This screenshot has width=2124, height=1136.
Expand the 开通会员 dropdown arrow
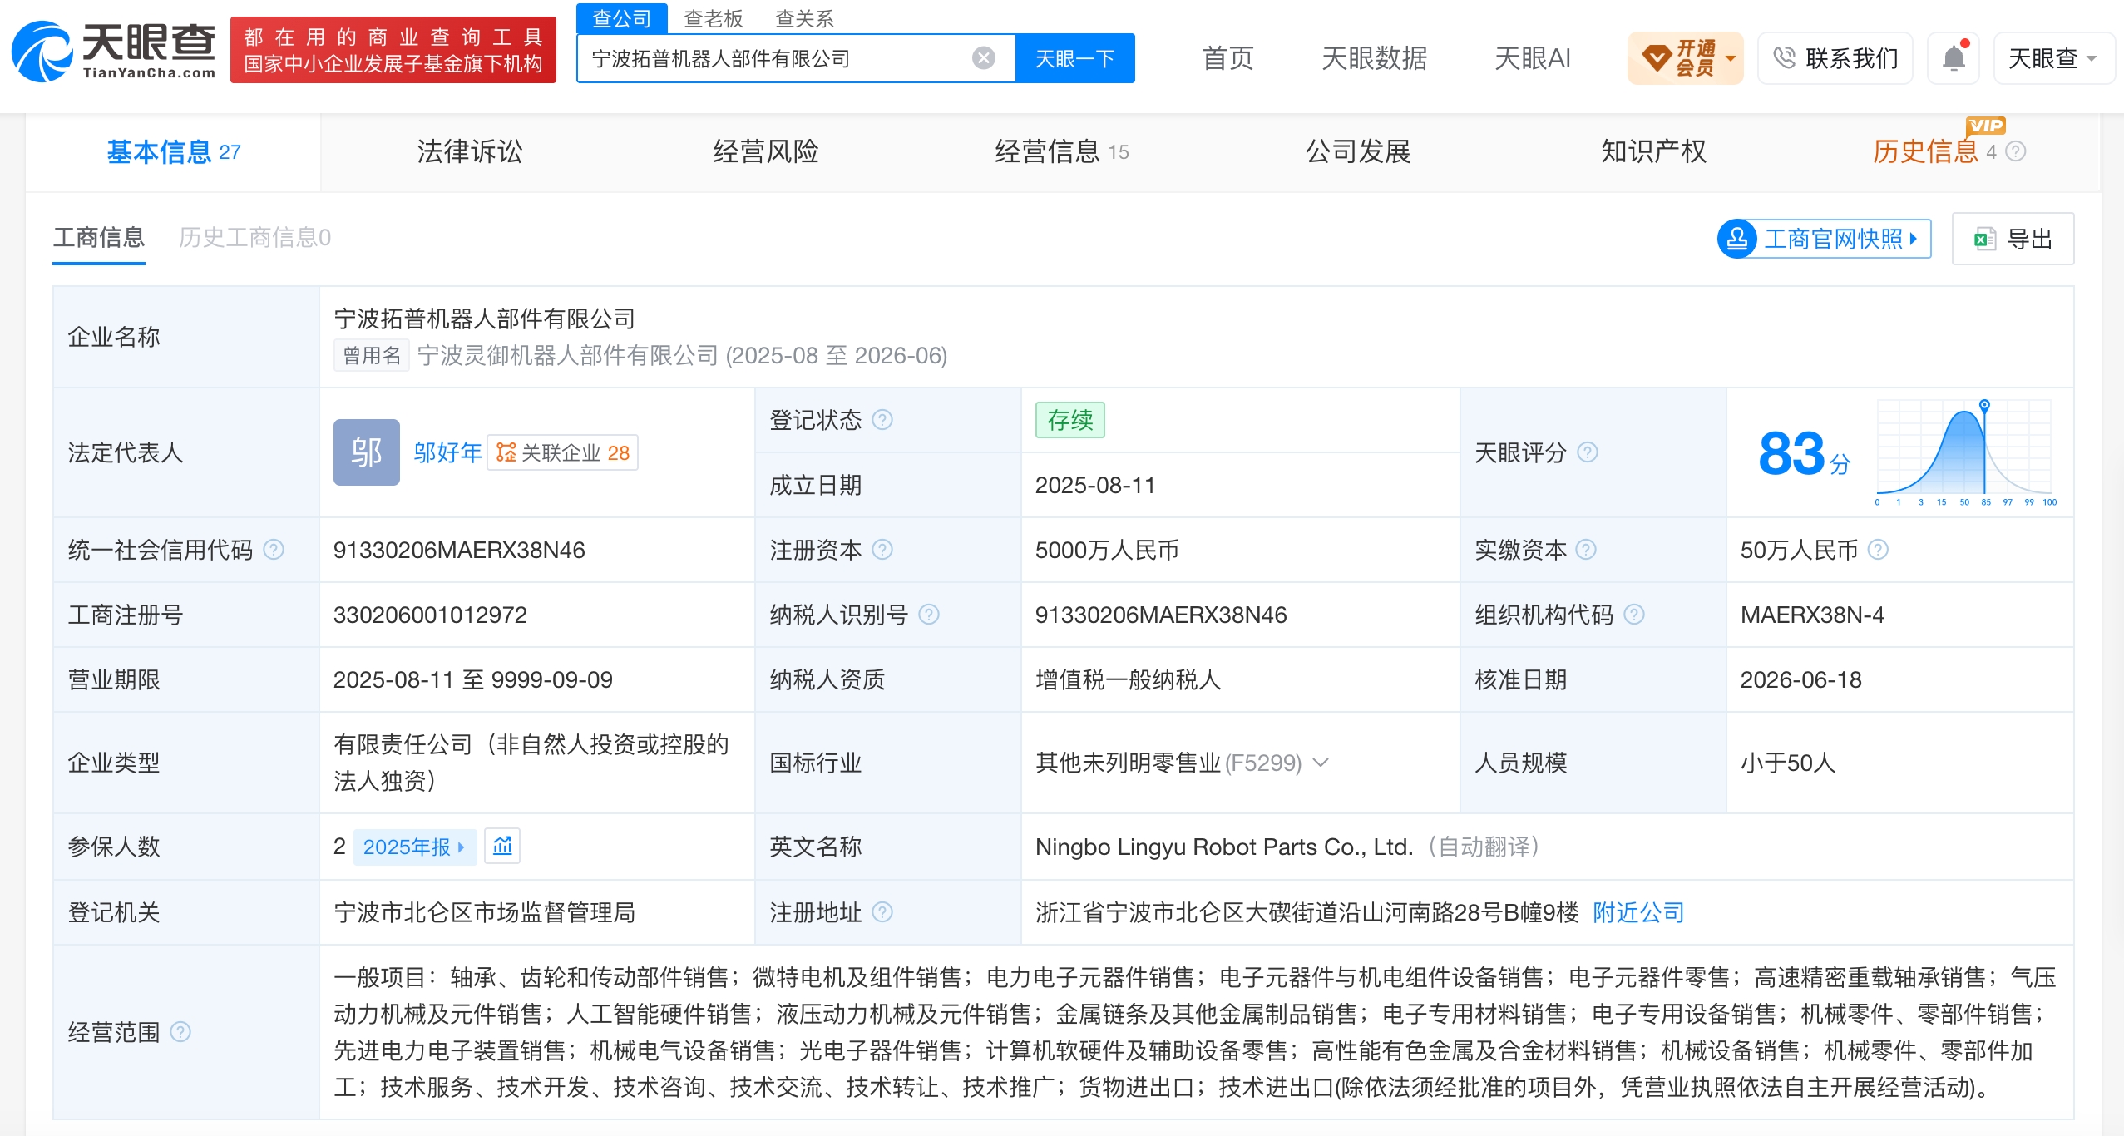[x=1731, y=59]
